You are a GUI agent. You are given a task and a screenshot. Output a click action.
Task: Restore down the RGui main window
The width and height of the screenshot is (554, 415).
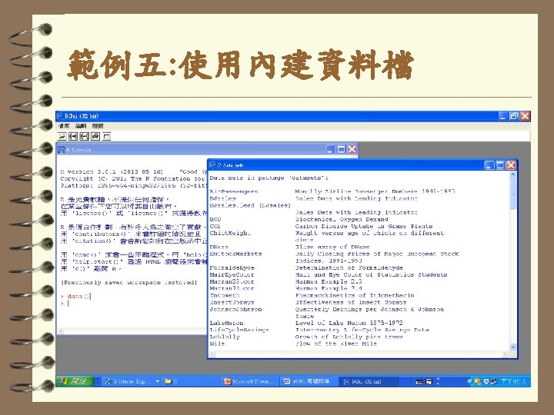(x=514, y=116)
